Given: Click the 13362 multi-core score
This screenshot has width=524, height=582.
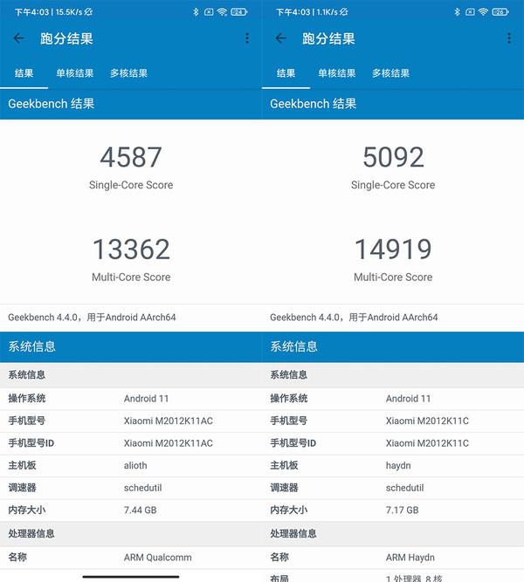Looking at the screenshot, I should coord(131,249).
